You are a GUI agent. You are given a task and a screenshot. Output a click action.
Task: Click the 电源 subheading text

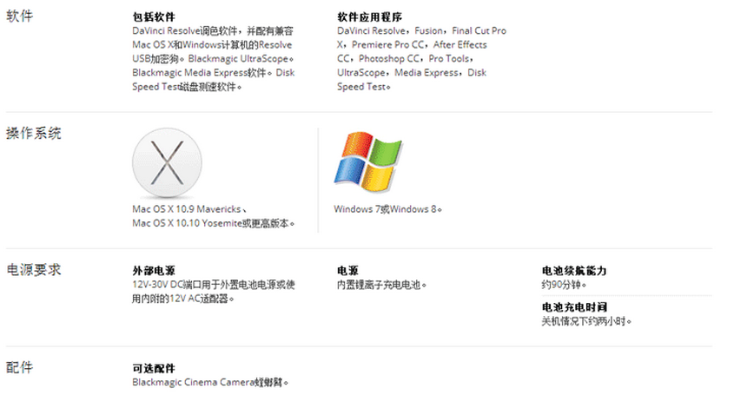347,271
